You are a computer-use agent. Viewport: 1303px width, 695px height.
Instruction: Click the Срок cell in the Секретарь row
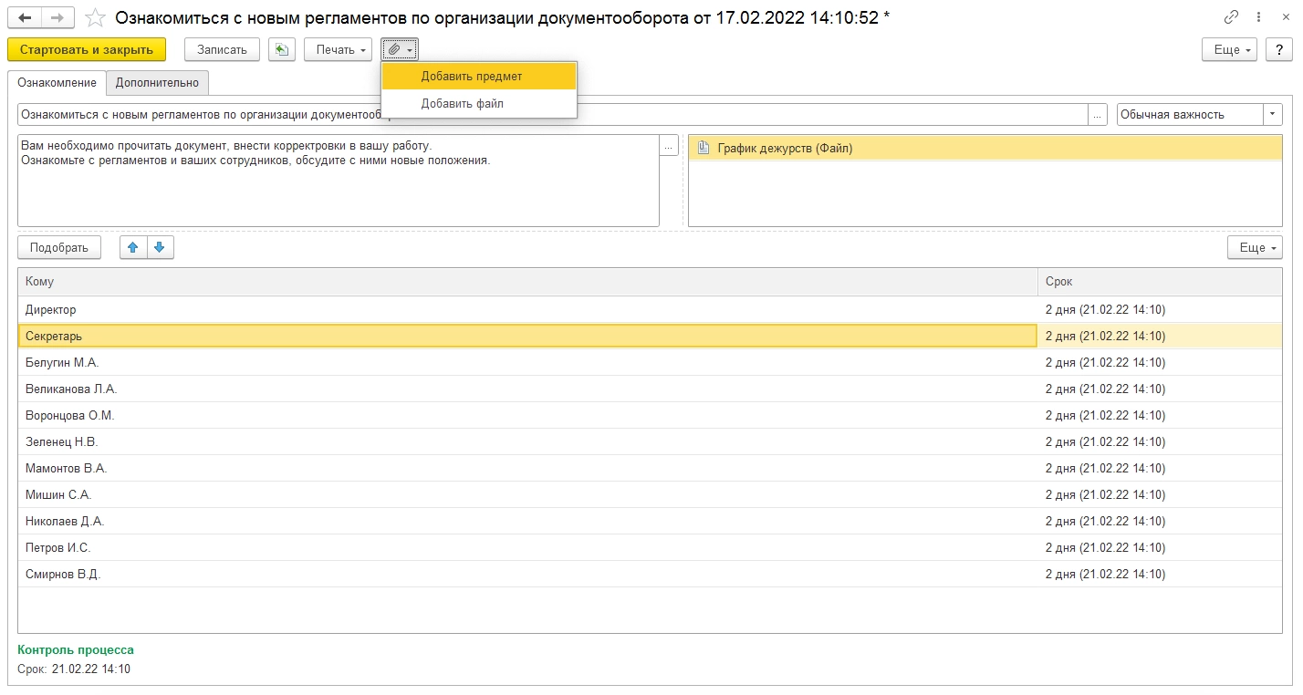pyautogui.click(x=1160, y=336)
